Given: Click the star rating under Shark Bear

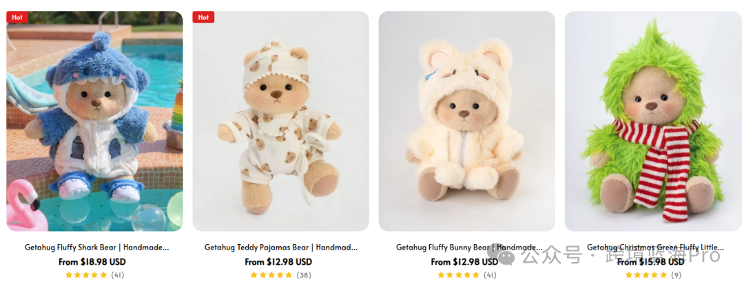Looking at the screenshot, I should (86, 274).
